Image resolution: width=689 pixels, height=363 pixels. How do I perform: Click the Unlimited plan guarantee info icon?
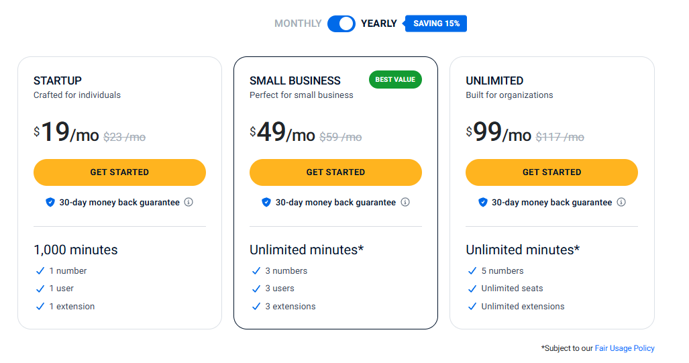coord(621,202)
